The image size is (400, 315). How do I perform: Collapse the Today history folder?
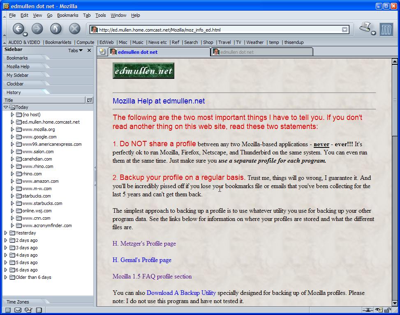pos(6,107)
